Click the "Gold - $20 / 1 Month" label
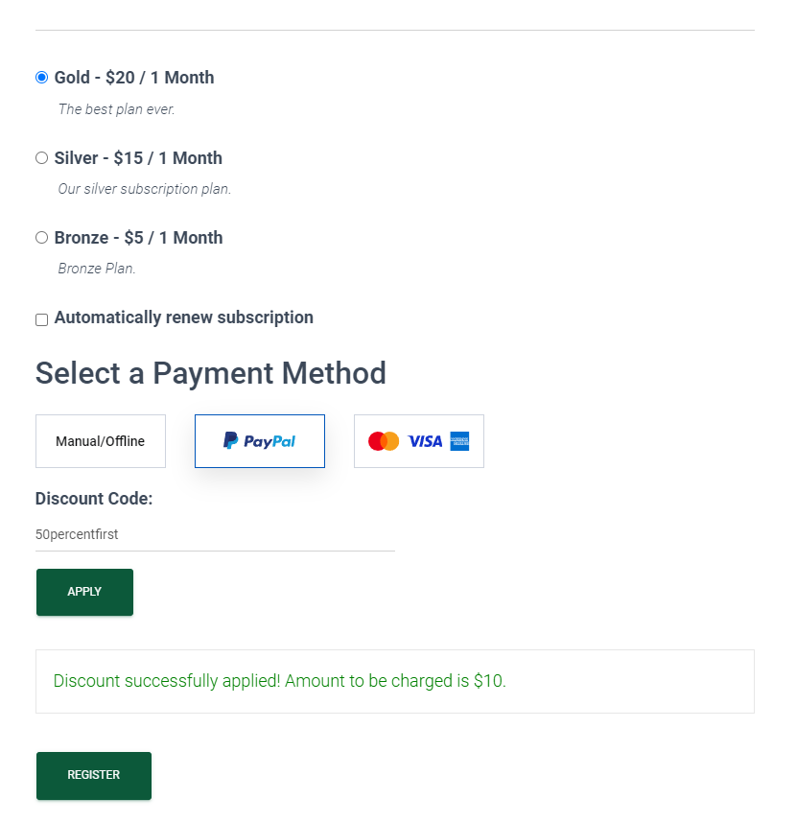This screenshot has width=796, height=822. tap(134, 78)
